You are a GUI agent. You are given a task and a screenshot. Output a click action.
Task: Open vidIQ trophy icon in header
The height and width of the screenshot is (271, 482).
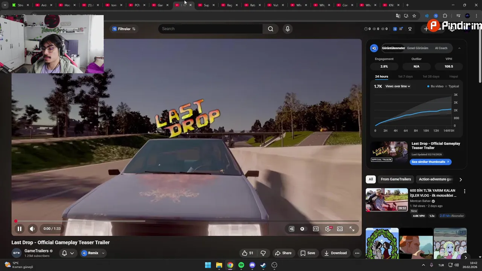[x=410, y=29]
